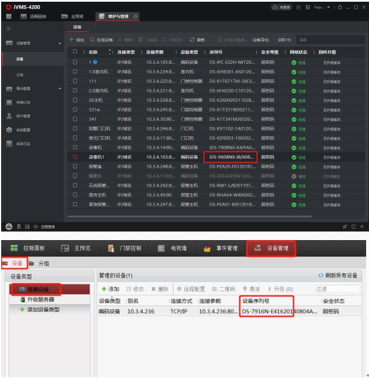
Task: Click the window restore icon in status bar
Action: click(353, 226)
